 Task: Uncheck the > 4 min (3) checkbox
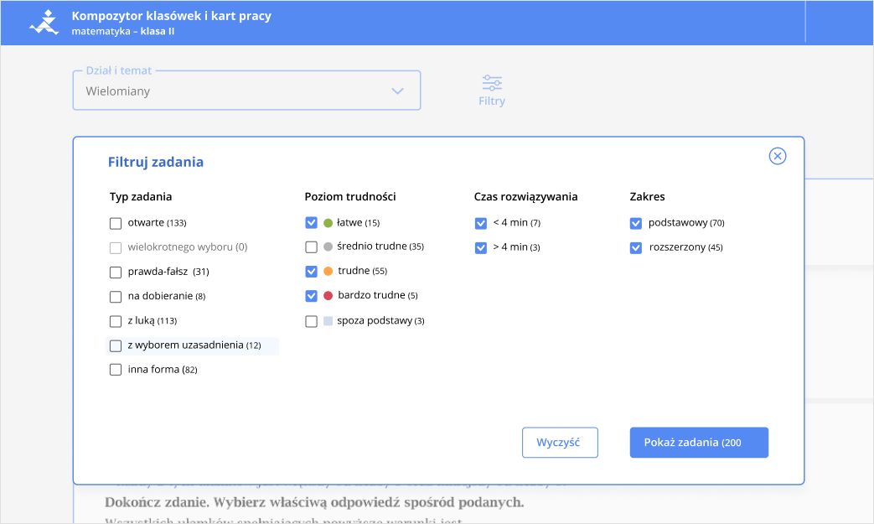pos(480,247)
